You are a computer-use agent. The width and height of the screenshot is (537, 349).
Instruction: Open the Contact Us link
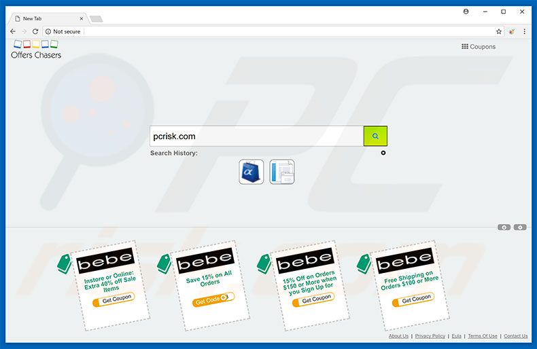coord(516,336)
